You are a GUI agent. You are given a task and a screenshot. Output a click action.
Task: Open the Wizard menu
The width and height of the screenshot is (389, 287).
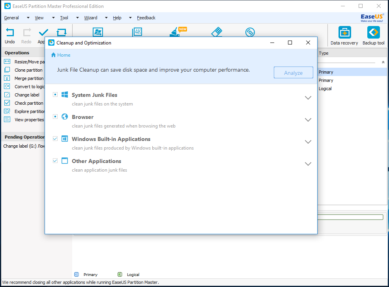click(91, 18)
